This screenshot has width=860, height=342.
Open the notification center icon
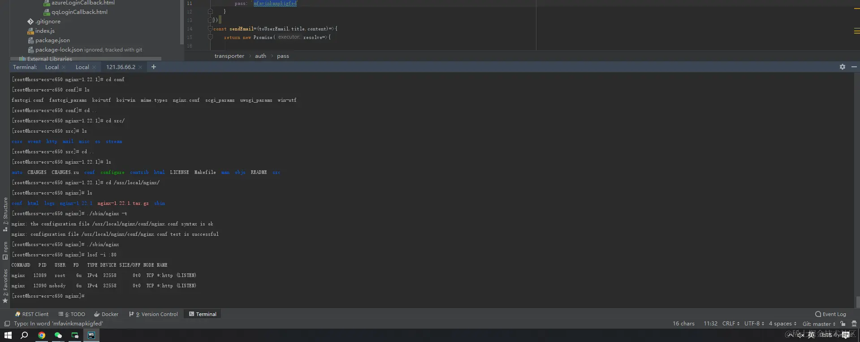(846, 335)
